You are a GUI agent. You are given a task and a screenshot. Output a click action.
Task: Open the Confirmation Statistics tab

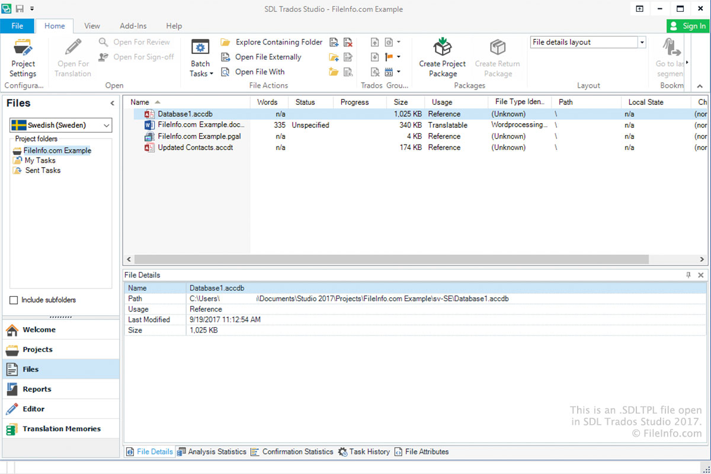tap(292, 451)
